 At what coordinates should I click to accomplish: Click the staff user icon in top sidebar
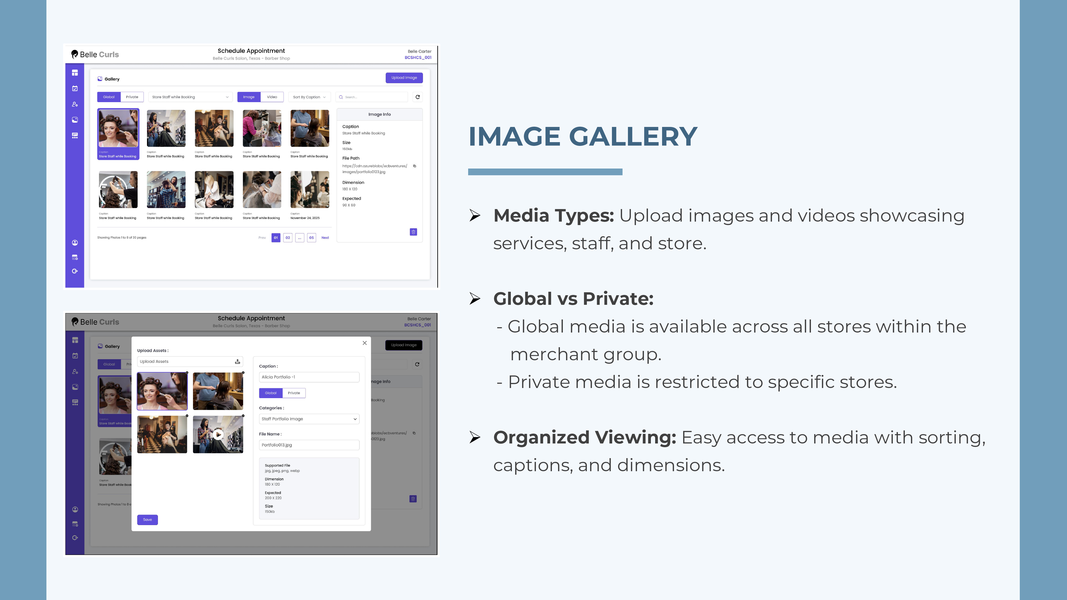click(x=75, y=104)
